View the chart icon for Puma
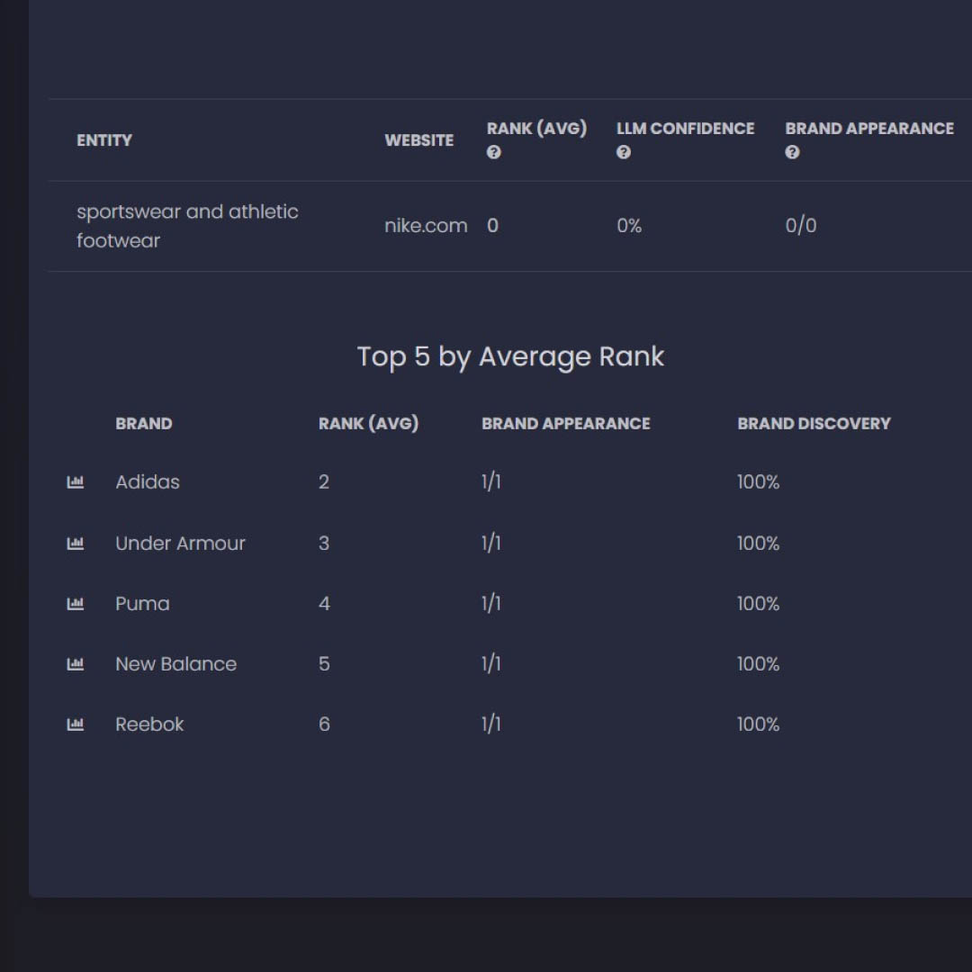This screenshot has height=972, width=972. 76,604
